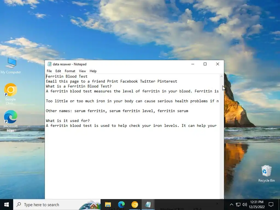Click the text 'What is a Ferritin Blood Test?'
The width and height of the screenshot is (280, 210).
coord(79,86)
